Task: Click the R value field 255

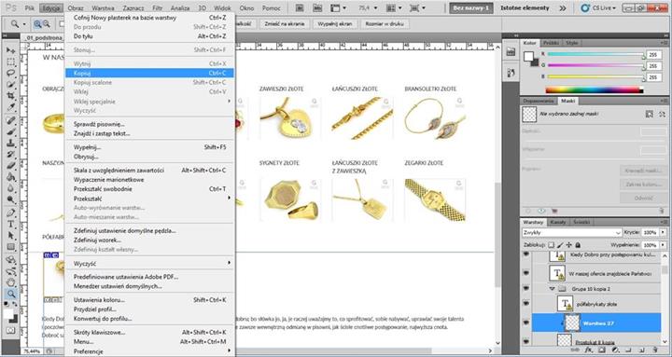Action: 653,55
